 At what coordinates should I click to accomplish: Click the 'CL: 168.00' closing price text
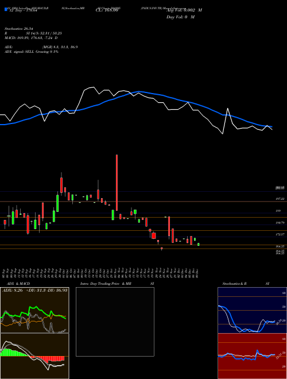tap(107, 10)
